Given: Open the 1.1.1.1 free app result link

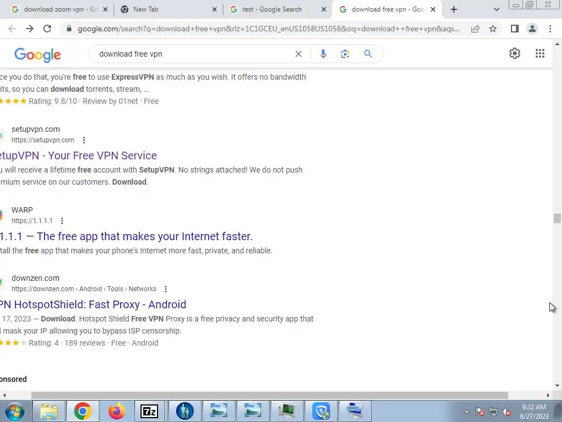Looking at the screenshot, I should (126, 236).
